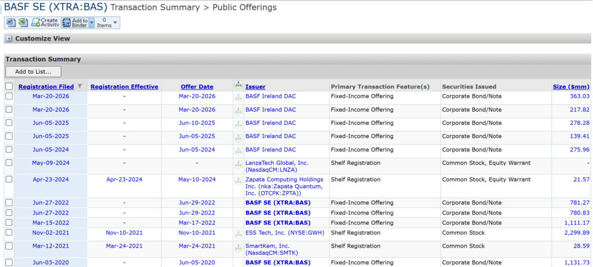Open the Jun-05-2020 offer date link
The height and width of the screenshot is (267, 593).
(197, 262)
